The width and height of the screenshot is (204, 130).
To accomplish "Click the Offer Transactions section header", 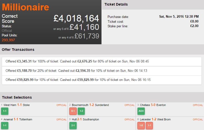I will click(x=18, y=50).
